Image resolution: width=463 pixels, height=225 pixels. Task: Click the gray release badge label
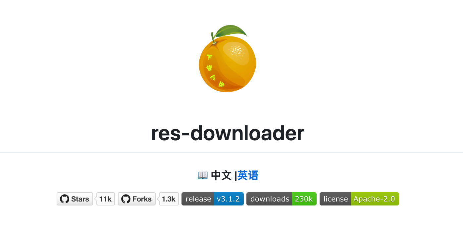click(198, 199)
